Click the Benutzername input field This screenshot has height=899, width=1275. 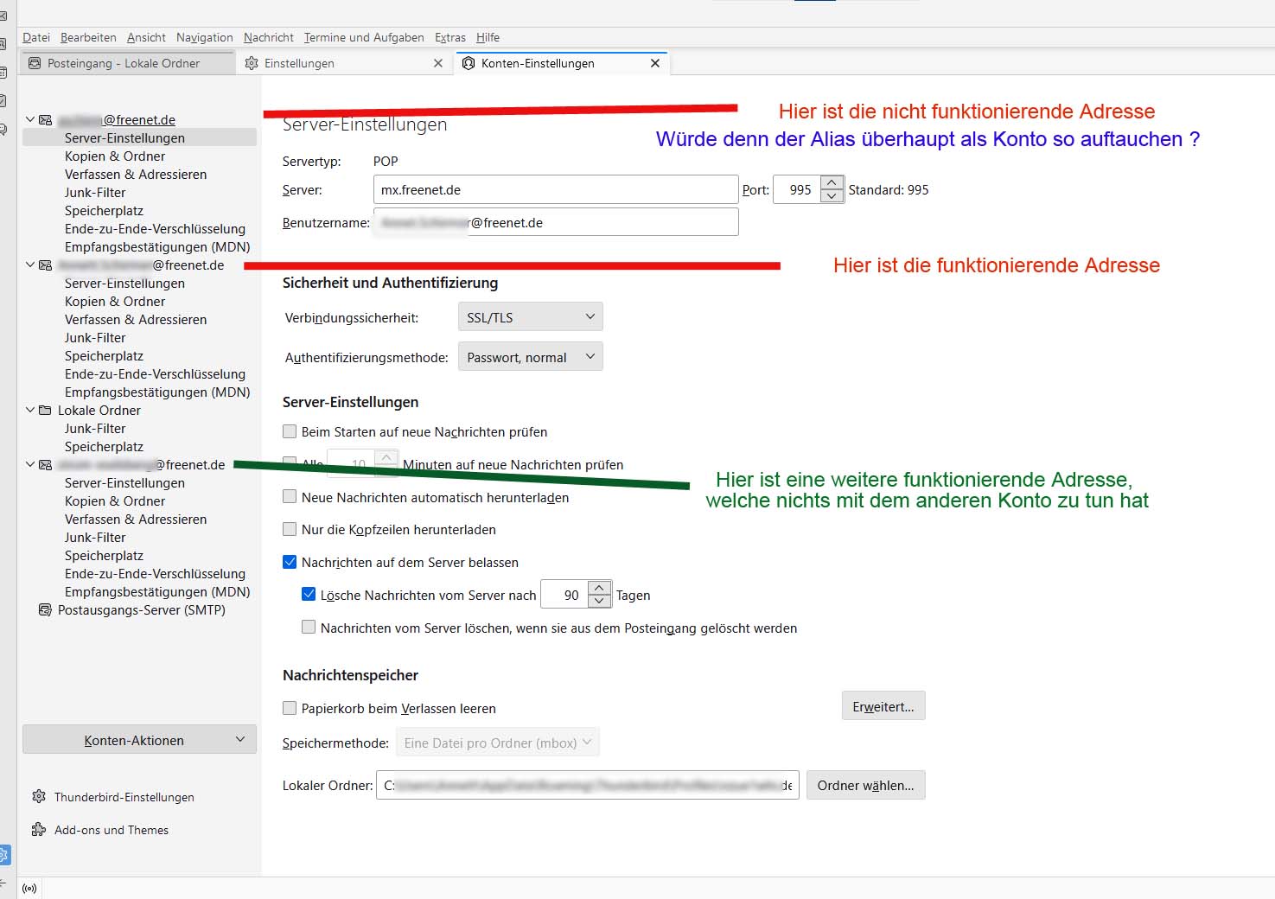556,222
